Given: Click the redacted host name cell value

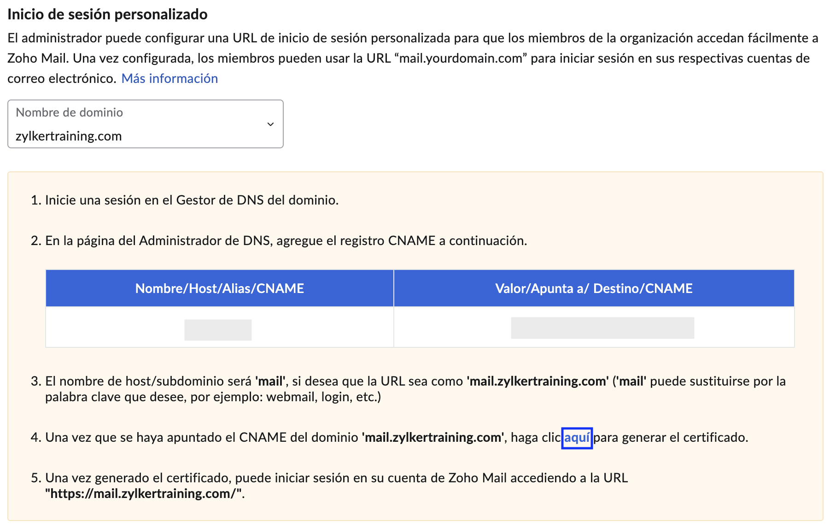Looking at the screenshot, I should tap(218, 330).
